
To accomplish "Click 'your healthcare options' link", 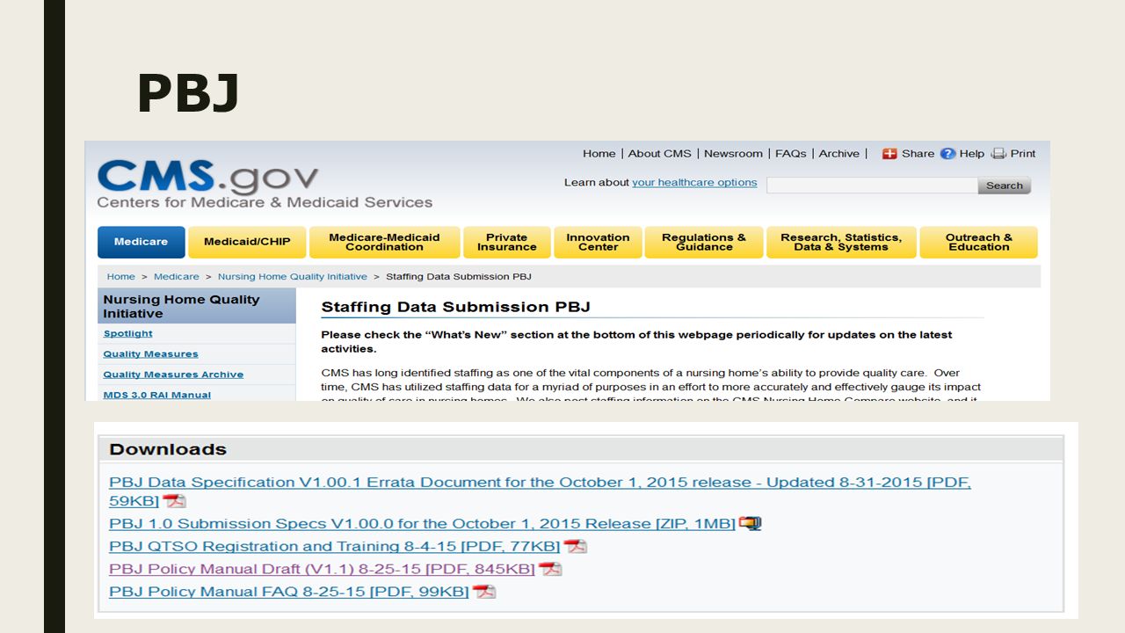I will tap(694, 183).
